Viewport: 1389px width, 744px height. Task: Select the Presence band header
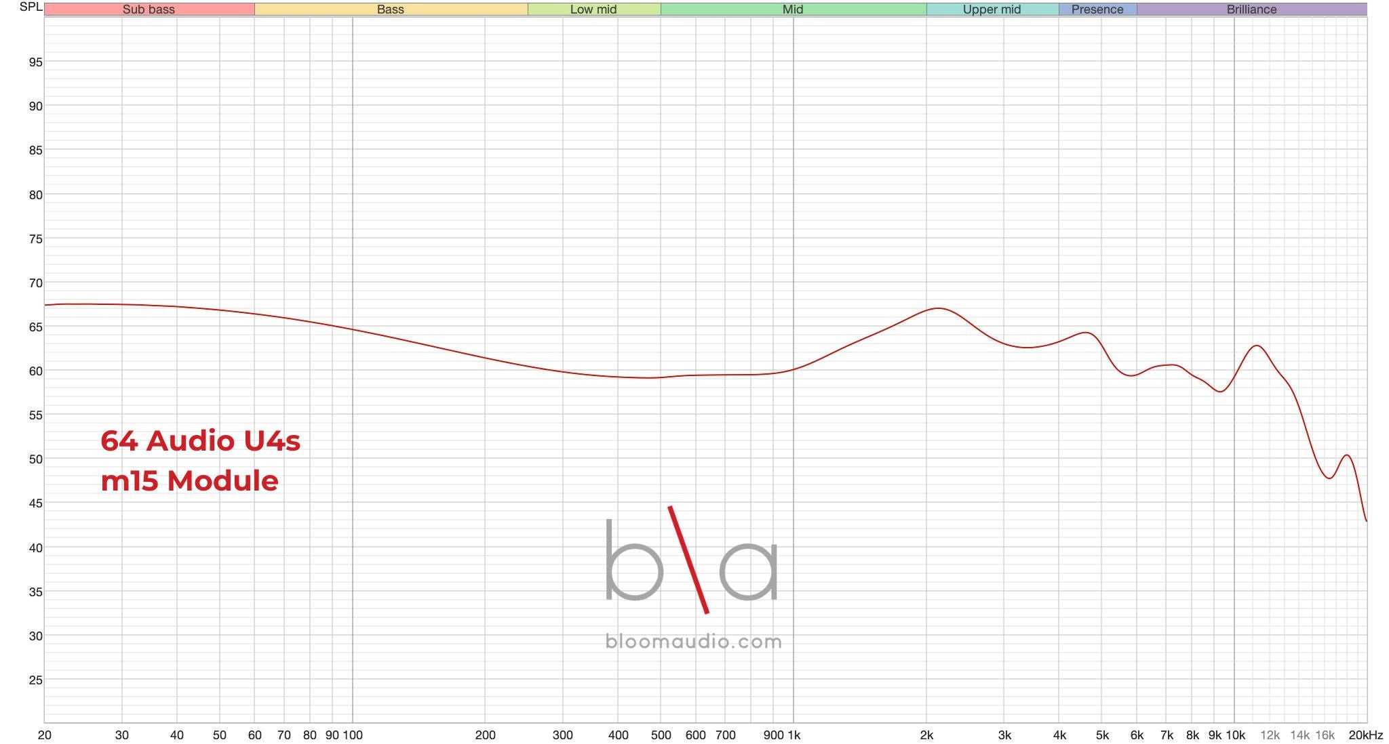click(1097, 9)
